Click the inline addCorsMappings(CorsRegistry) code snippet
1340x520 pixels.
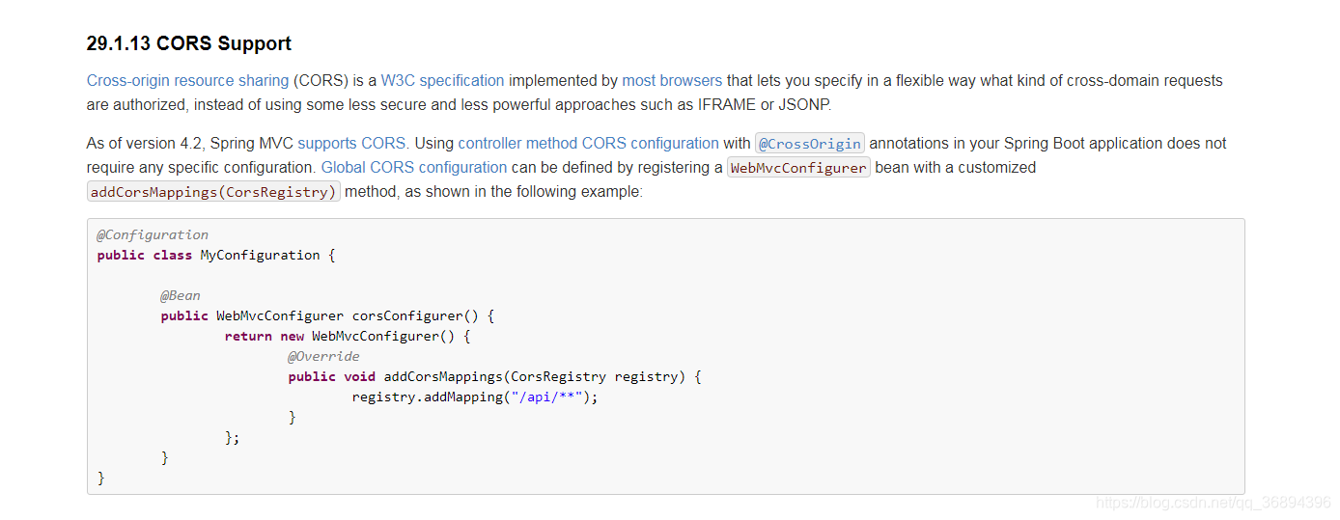coord(213,192)
